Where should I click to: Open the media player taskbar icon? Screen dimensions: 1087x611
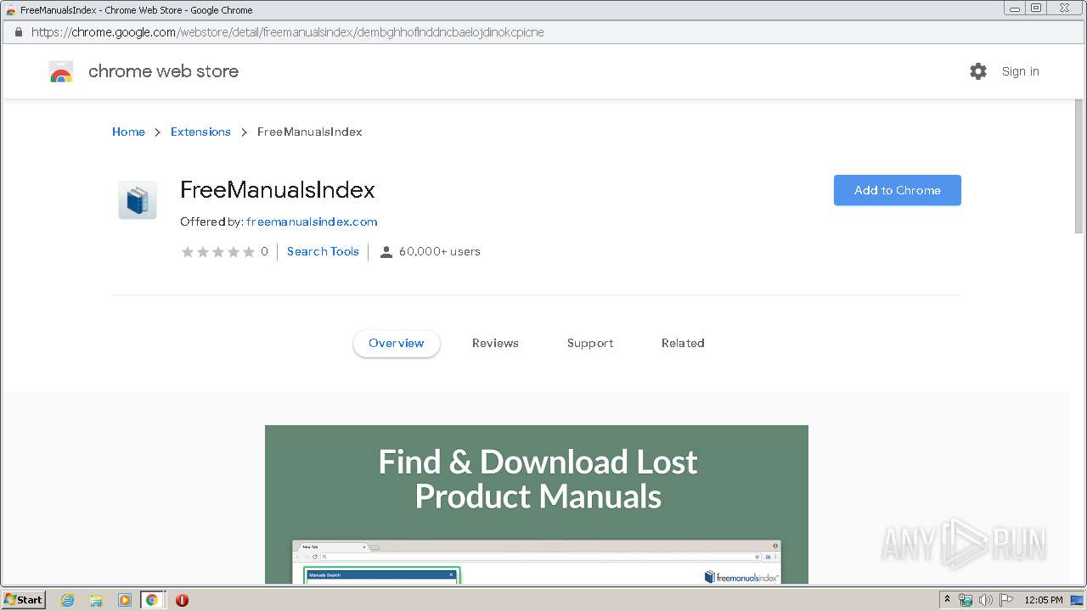click(124, 600)
